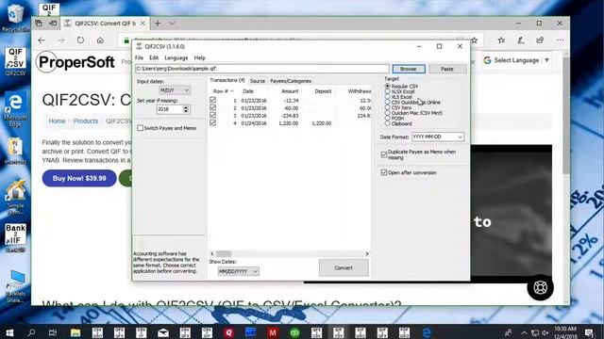This screenshot has width=604, height=339.
Task: Open the Help menu in QIF2CSV
Action: [x=199, y=57]
